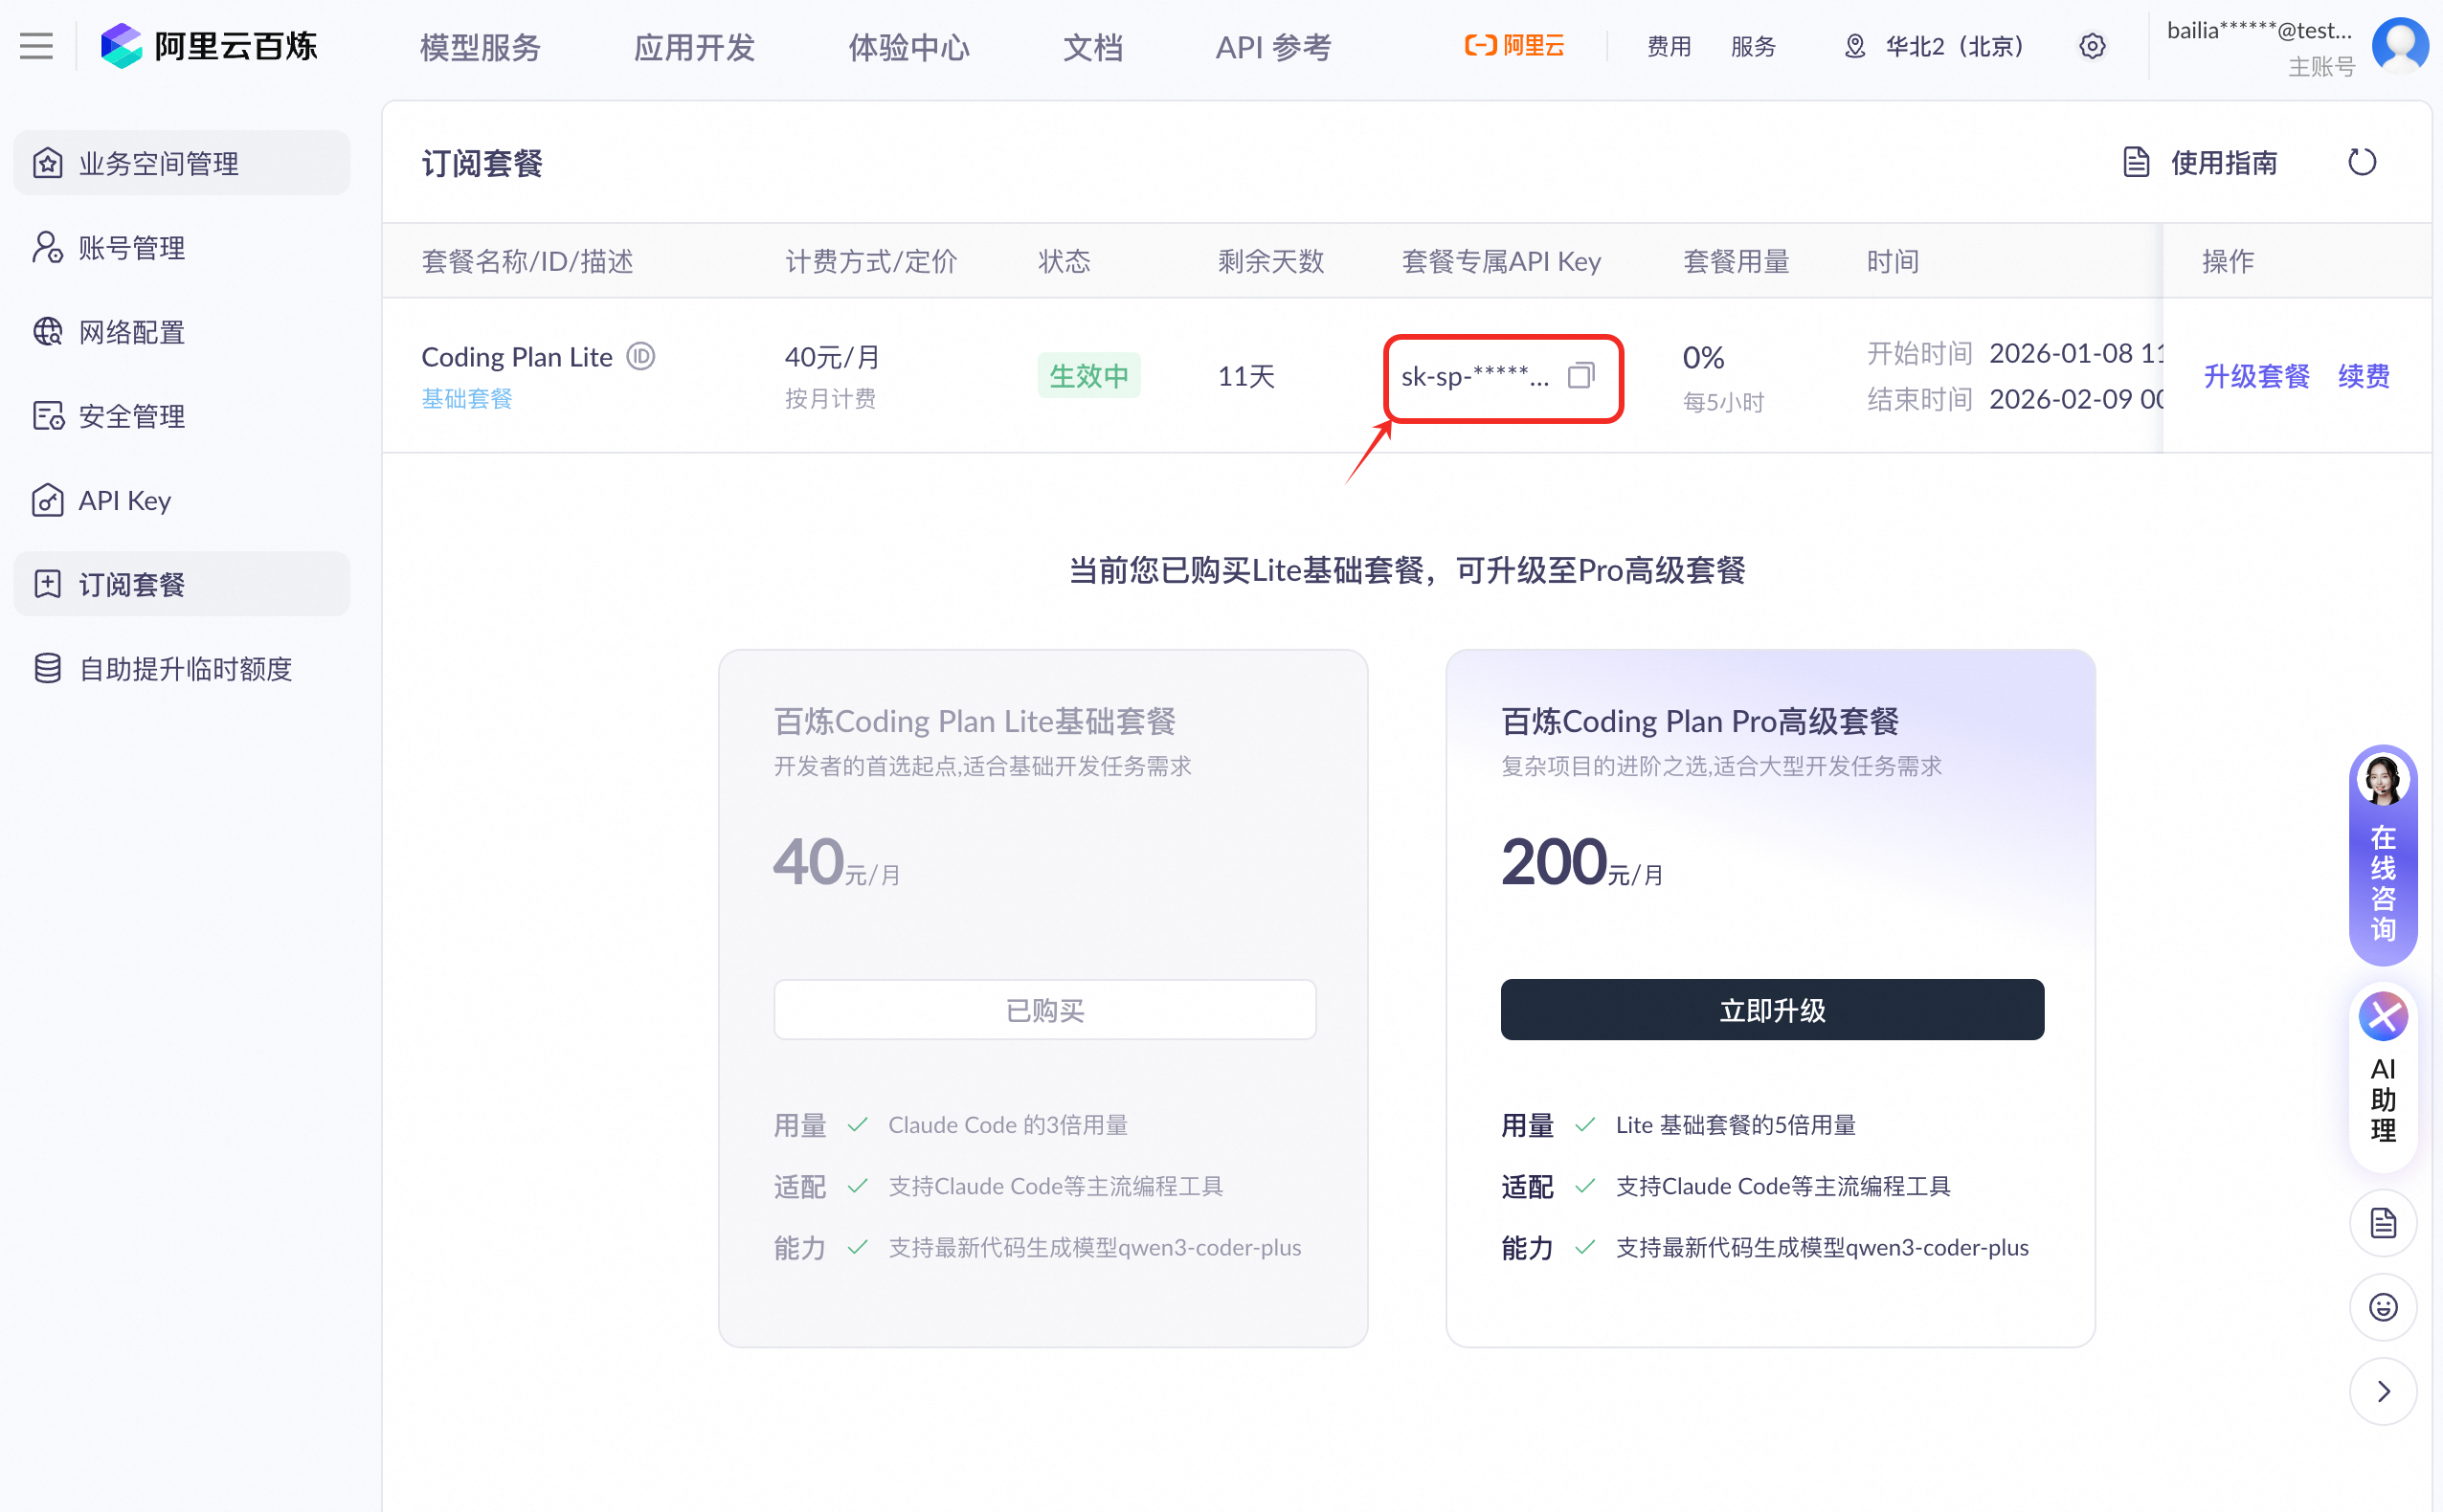Click the document icon on the right edge

[x=2382, y=1223]
